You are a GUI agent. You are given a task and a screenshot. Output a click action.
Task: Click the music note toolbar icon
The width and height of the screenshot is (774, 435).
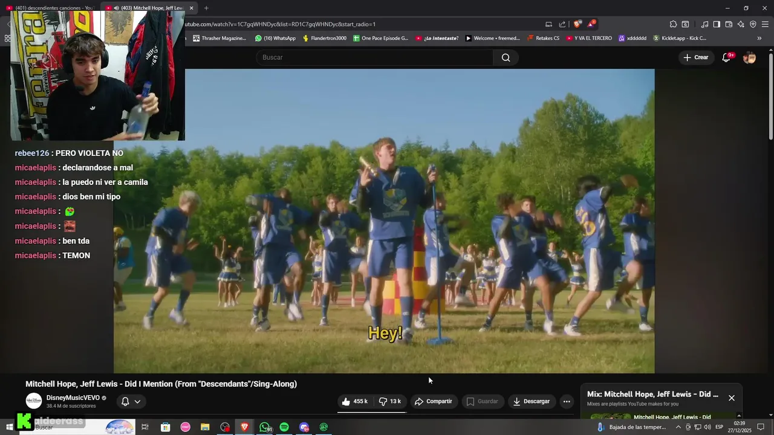[704, 24]
